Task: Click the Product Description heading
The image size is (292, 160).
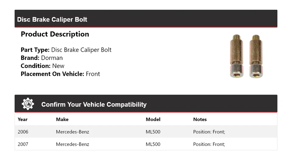Action: [x=55, y=34]
